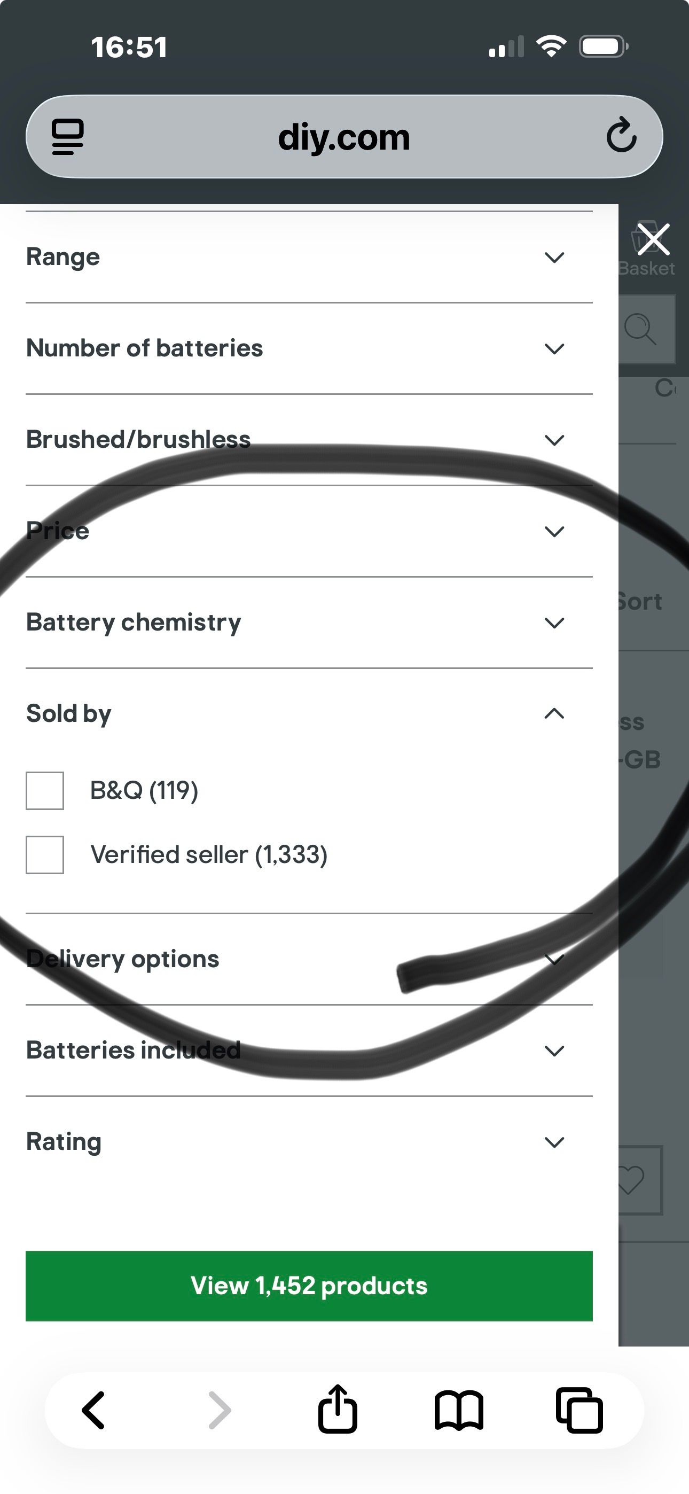Expand the Range filter section
This screenshot has height=1494, width=689.
click(554, 257)
